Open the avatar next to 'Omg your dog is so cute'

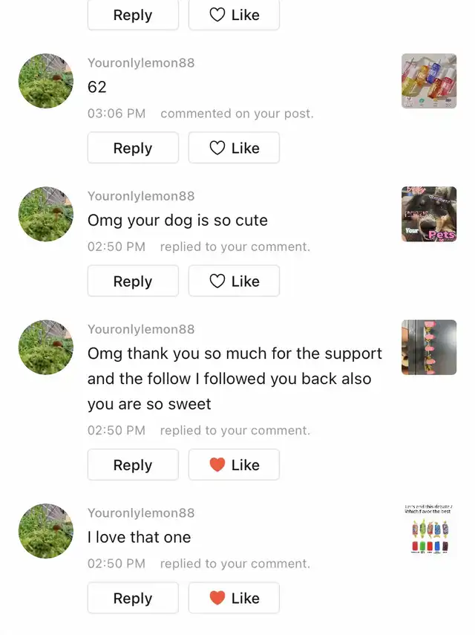[46, 214]
